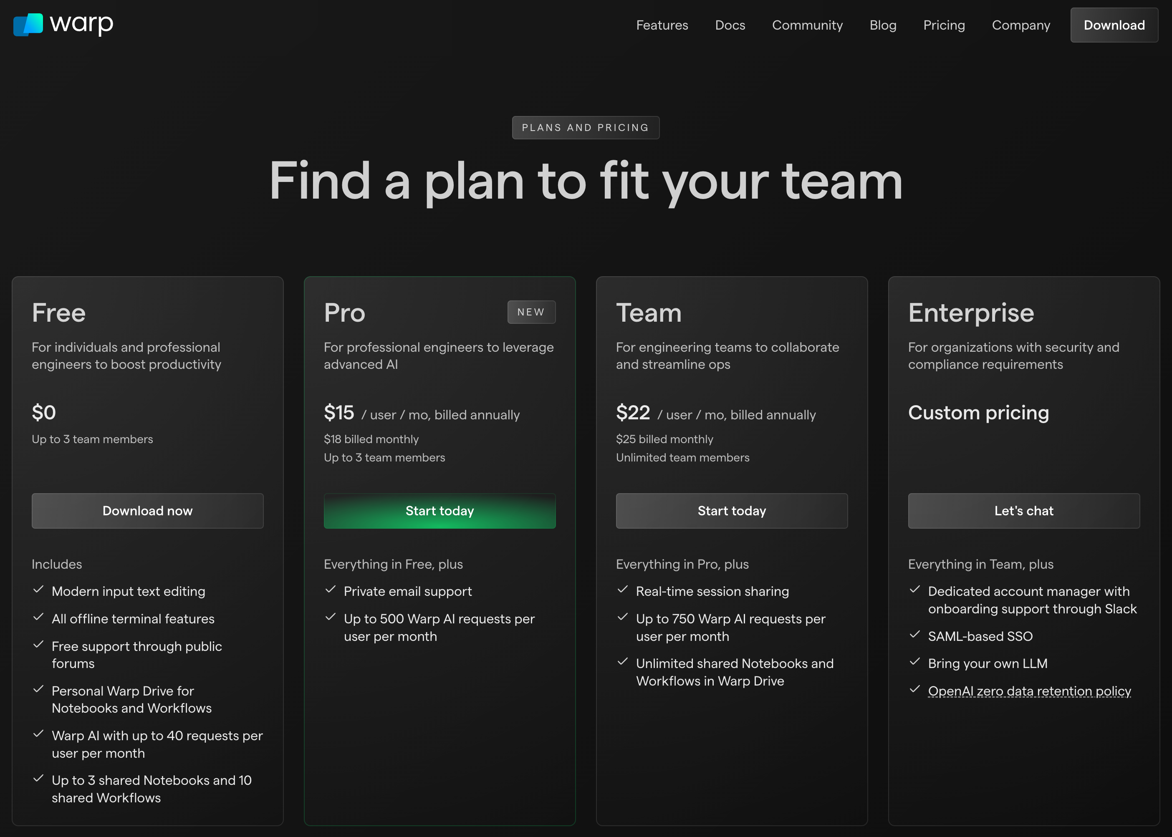Open the Features nav menu
Screen dimensions: 1172x837
pos(662,25)
